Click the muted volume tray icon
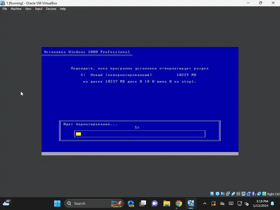Viewport: 280px width, 210px height. 247,203
